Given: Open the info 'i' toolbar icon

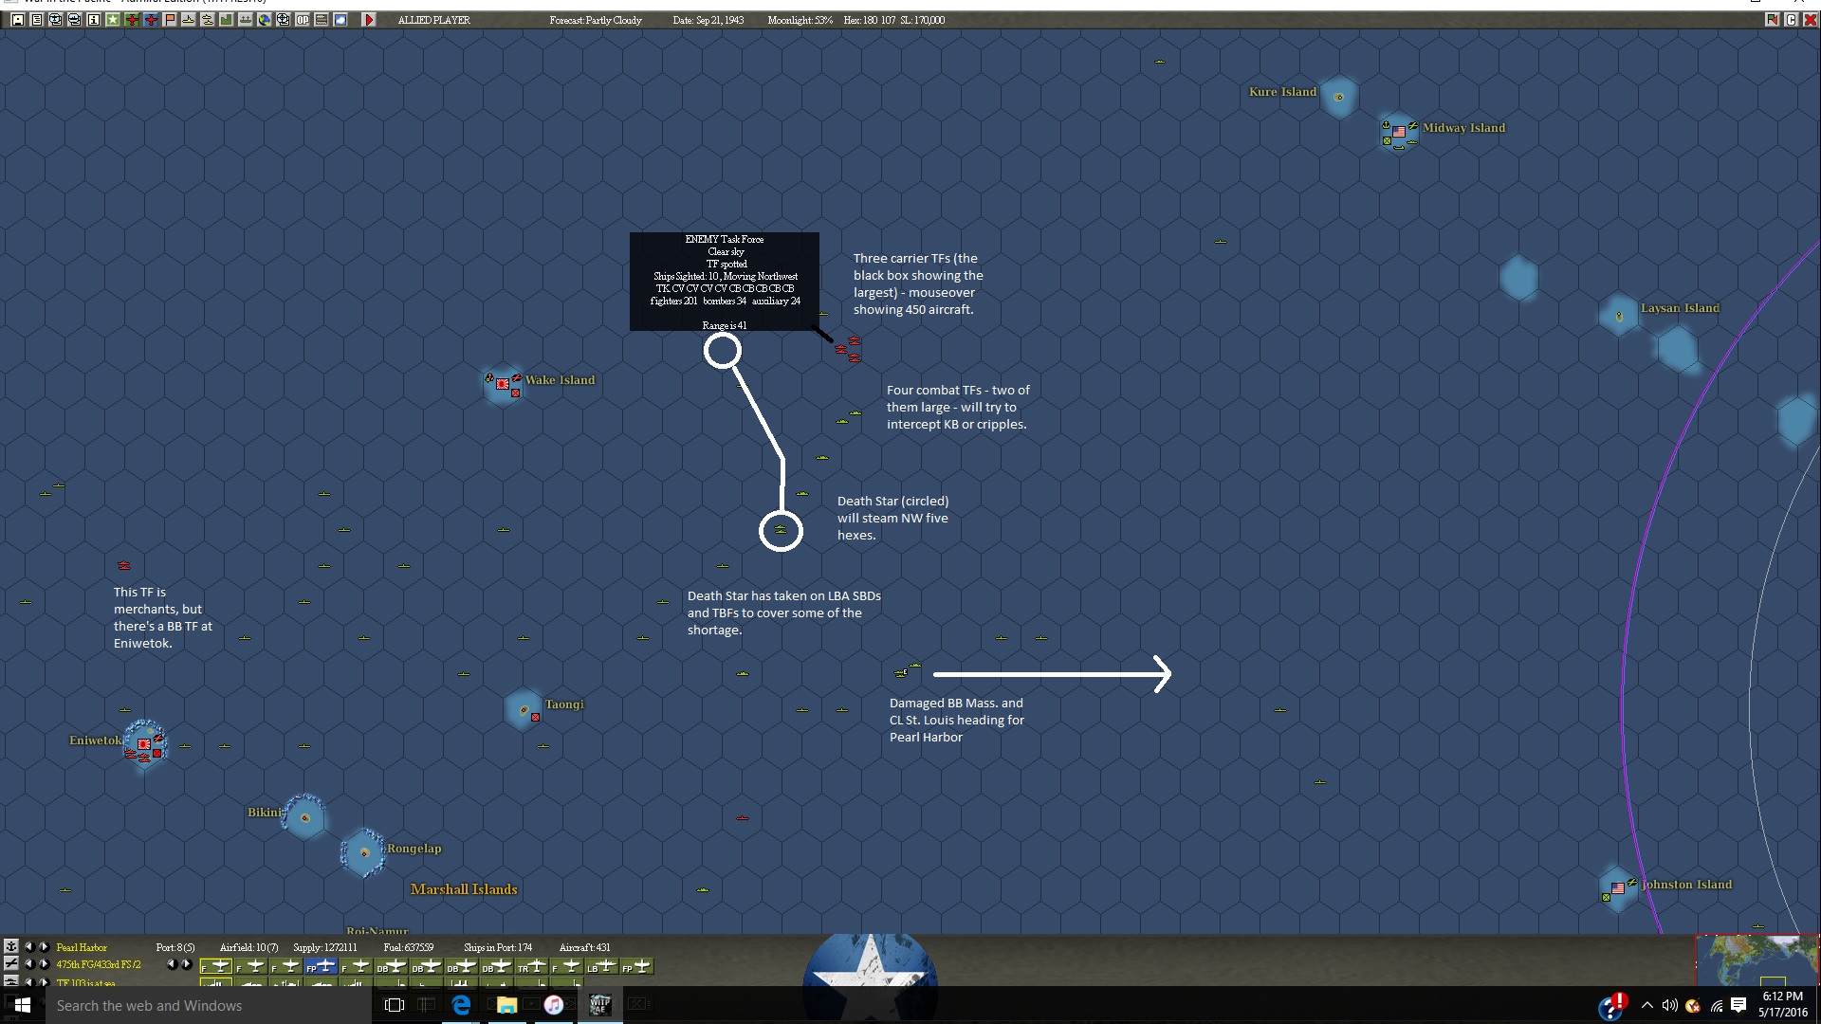Looking at the screenshot, I should point(94,20).
